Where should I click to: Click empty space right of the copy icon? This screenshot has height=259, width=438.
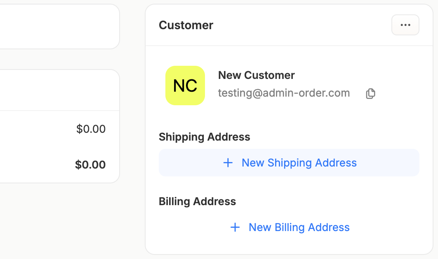[x=398, y=93]
